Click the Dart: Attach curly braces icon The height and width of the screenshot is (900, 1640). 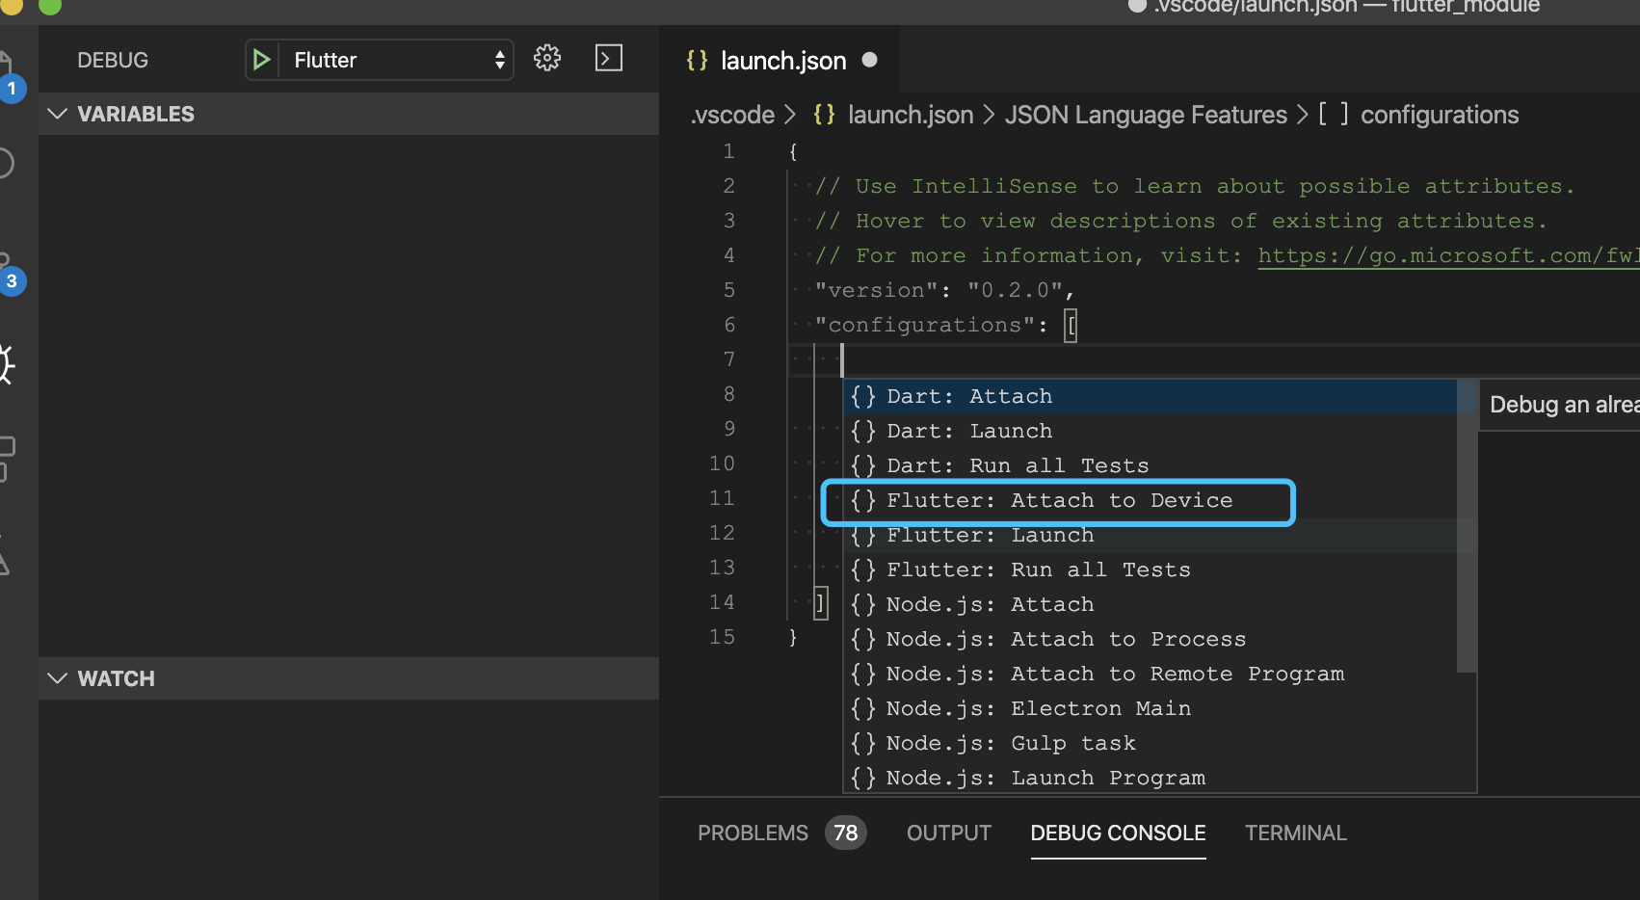[863, 396]
